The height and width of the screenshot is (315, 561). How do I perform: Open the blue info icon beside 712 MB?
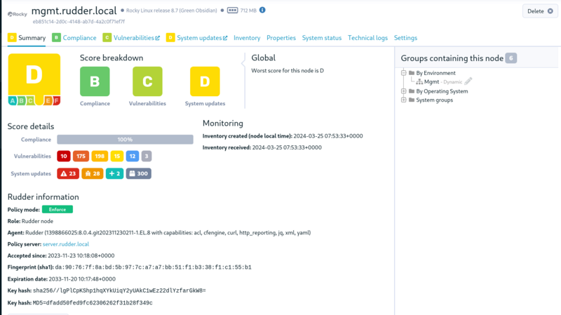tap(262, 10)
